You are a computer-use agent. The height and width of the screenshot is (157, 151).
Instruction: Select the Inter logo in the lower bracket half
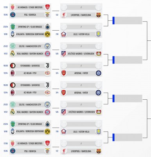[99, 93]
